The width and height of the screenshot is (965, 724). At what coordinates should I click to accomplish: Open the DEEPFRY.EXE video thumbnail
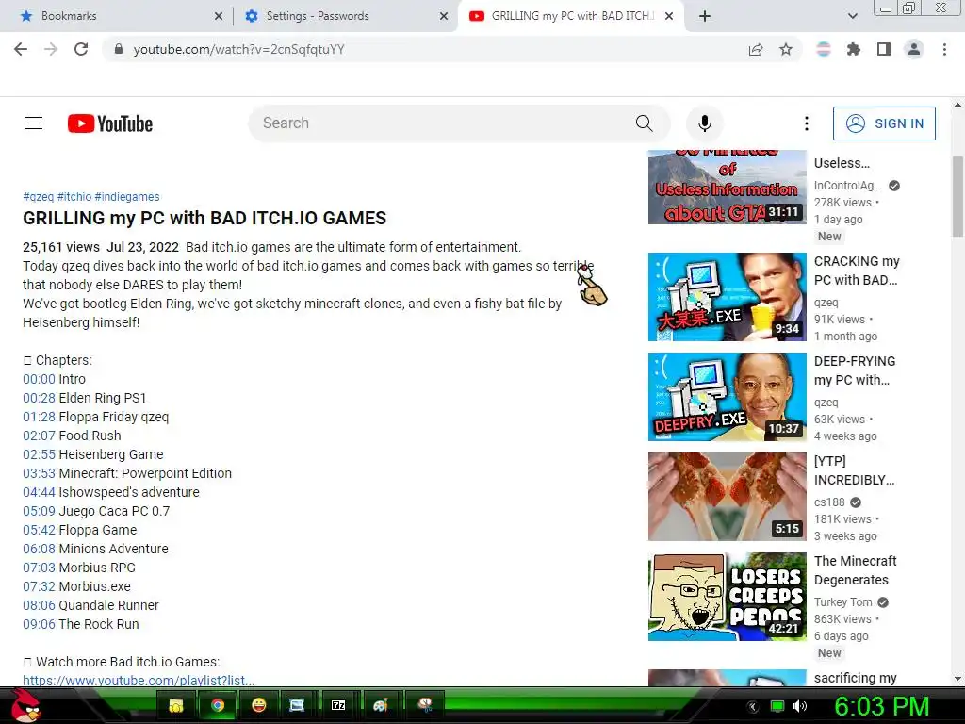click(727, 397)
